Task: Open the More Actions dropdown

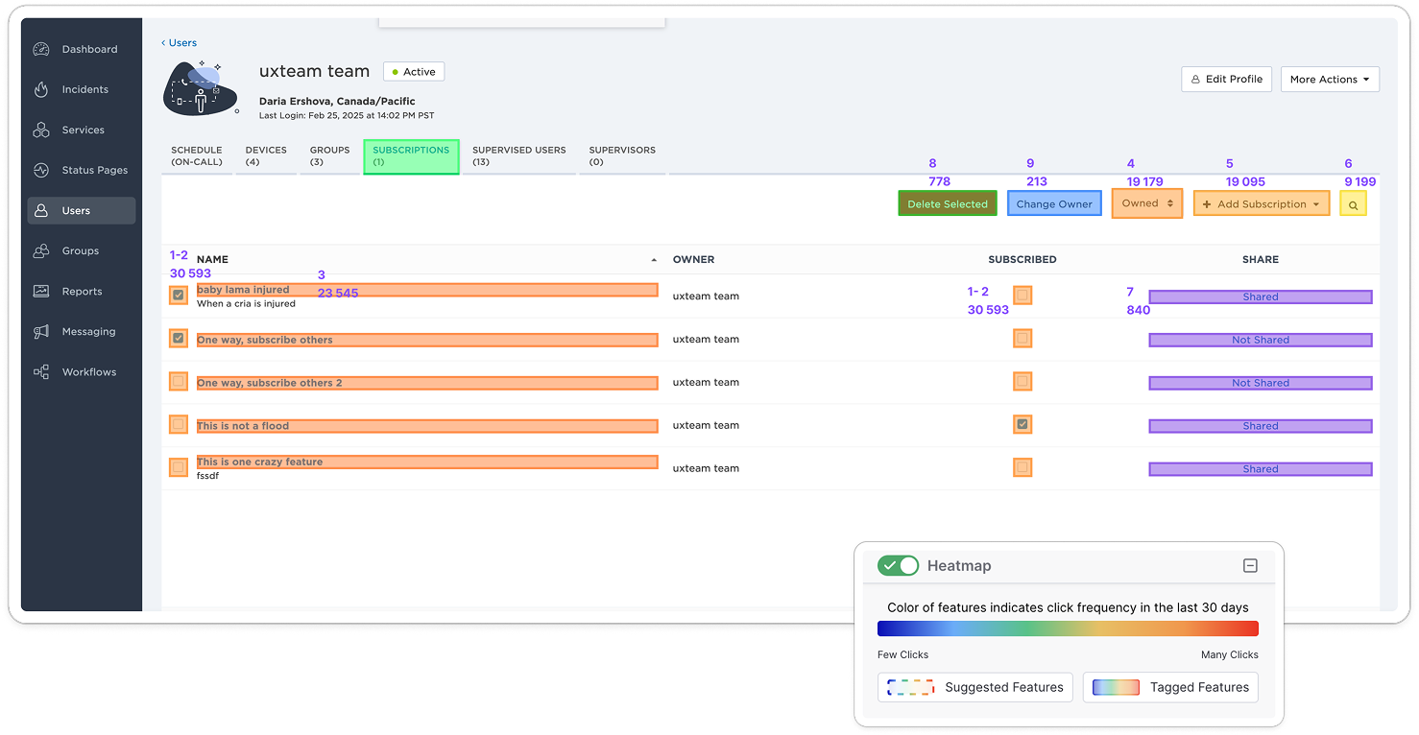Action: coord(1329,80)
